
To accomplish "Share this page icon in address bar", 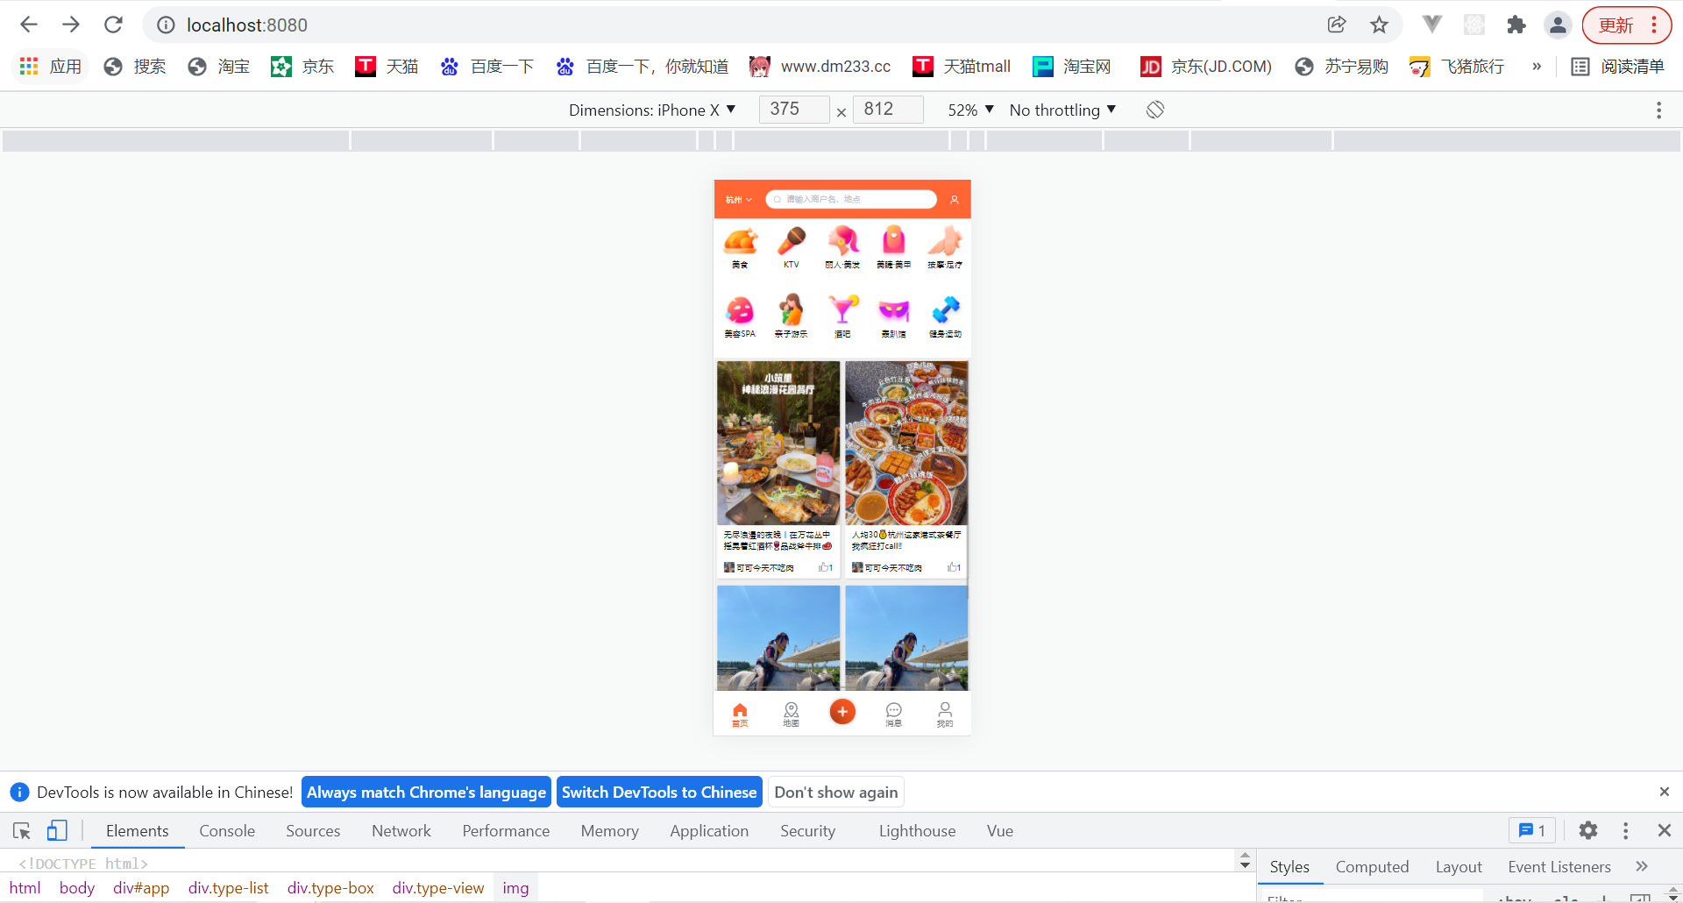I will coord(1337,25).
